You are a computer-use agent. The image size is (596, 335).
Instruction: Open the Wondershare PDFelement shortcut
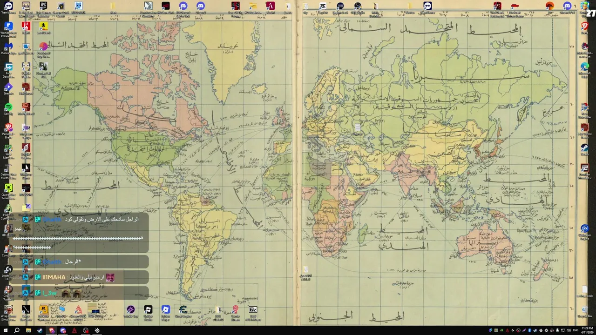[8, 28]
